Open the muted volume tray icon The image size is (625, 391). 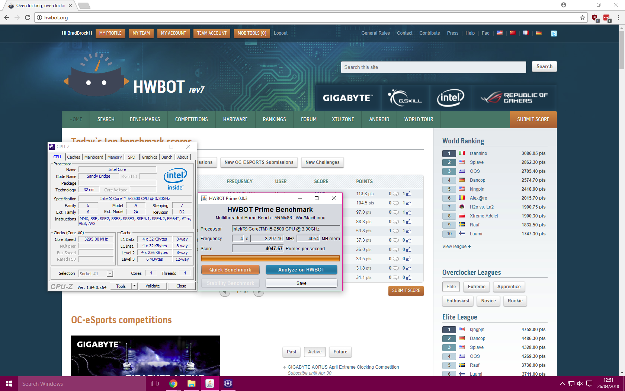(580, 384)
